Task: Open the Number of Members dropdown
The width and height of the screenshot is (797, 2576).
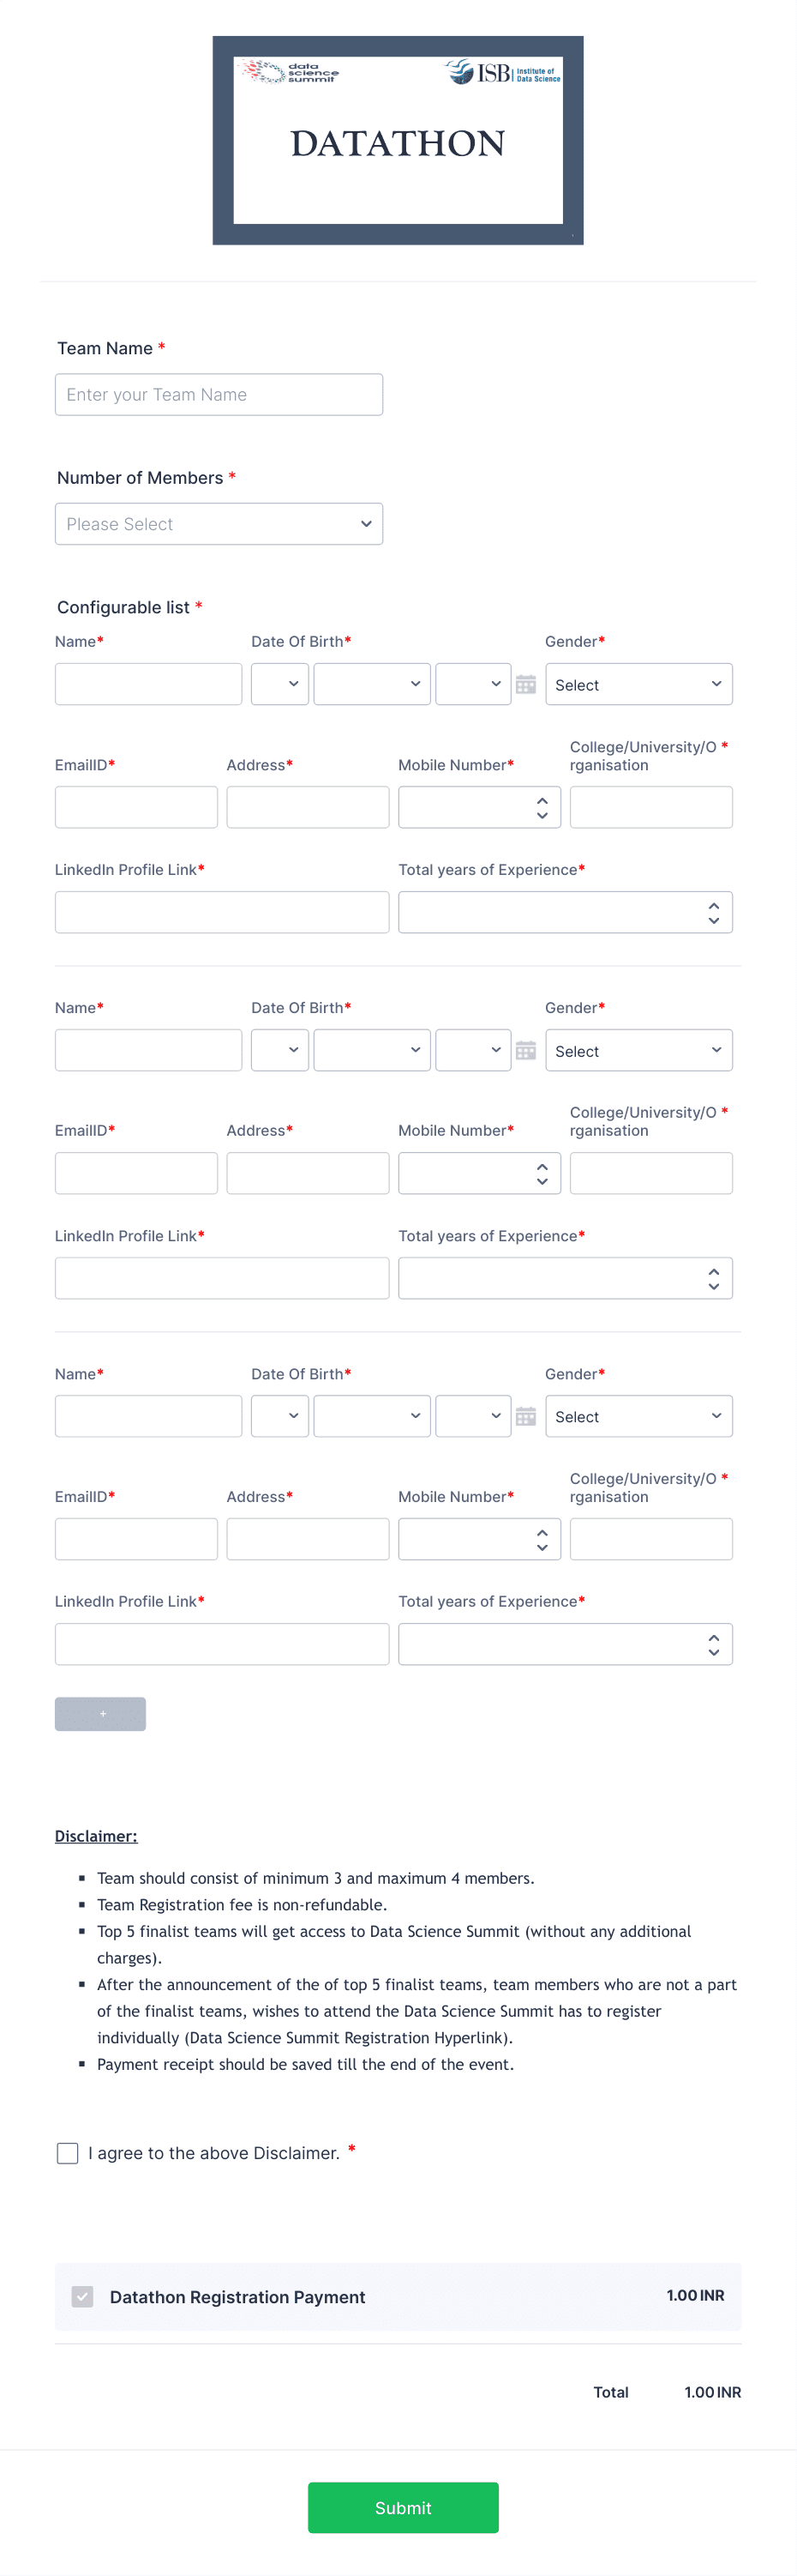Action: [219, 524]
